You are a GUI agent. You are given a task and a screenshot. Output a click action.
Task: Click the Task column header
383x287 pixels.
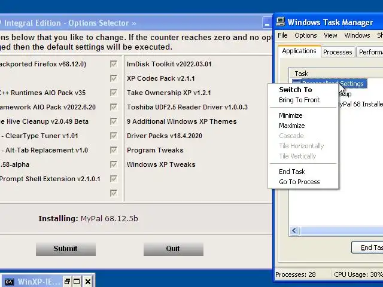click(336, 74)
